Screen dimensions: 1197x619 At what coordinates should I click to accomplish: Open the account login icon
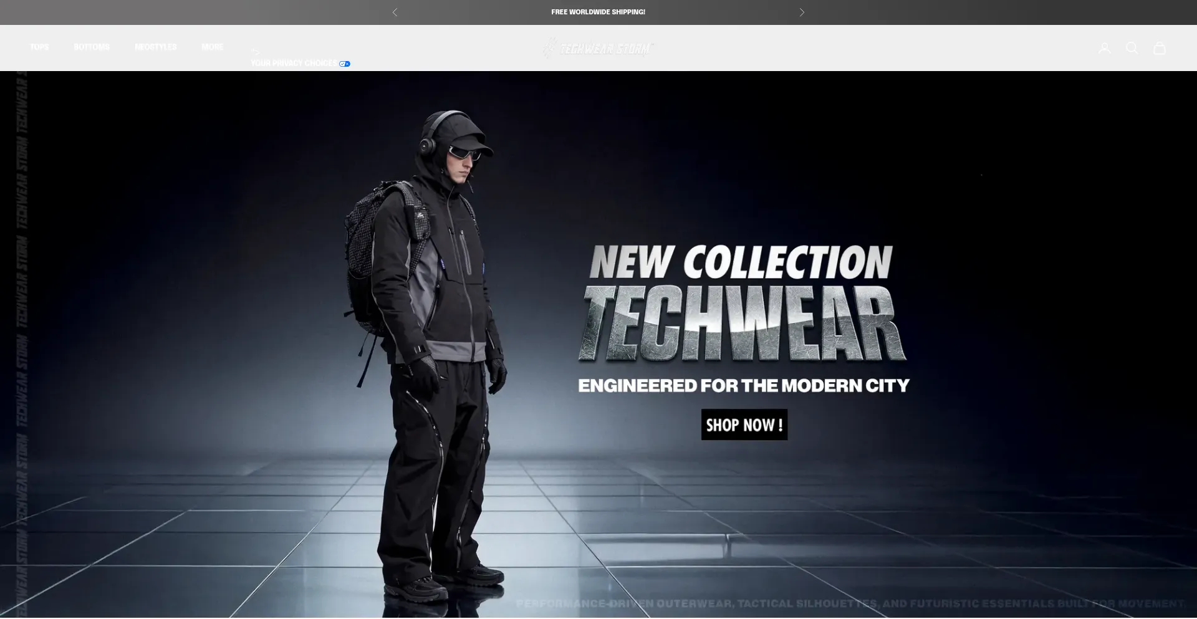[1104, 48]
